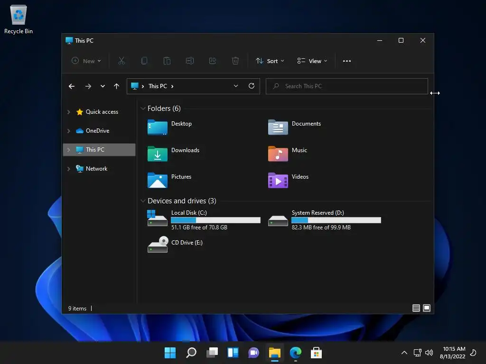Open Microsoft Edge from taskbar
486x364 pixels.
pos(296,353)
